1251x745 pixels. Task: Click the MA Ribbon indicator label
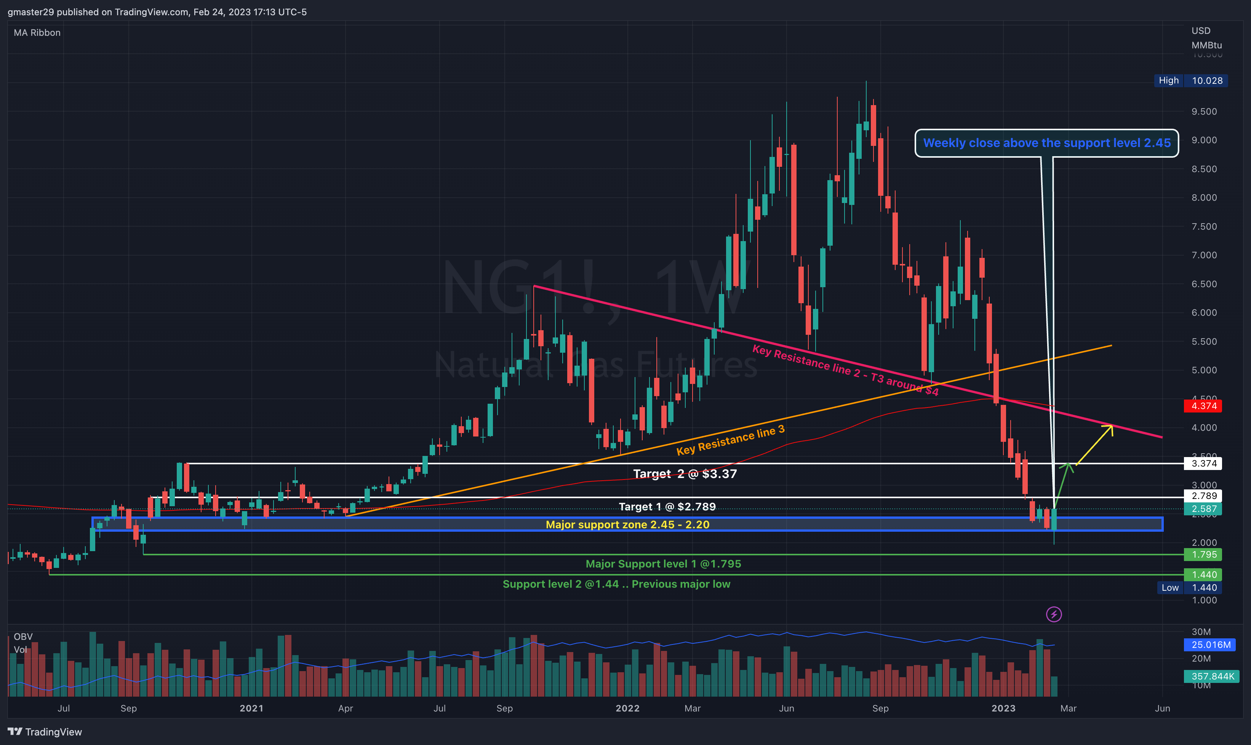[37, 33]
